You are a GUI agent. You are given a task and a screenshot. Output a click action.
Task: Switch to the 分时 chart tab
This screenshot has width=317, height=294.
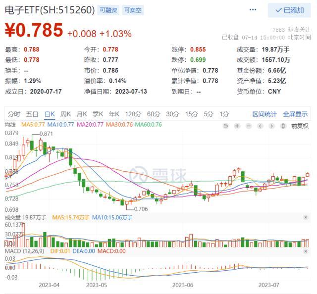[14, 114]
